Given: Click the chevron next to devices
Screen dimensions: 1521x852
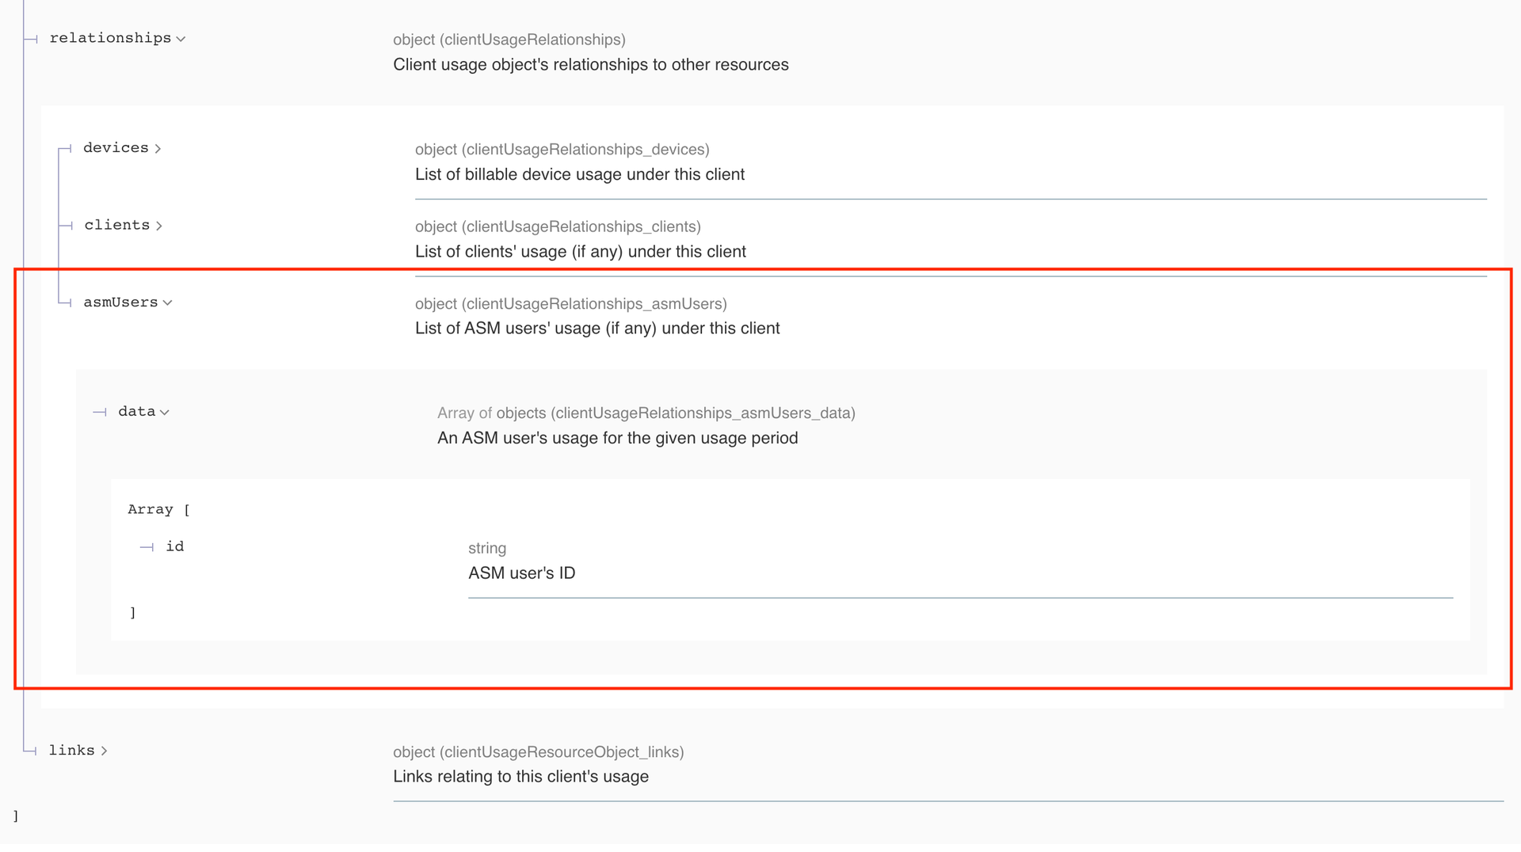Looking at the screenshot, I should tap(158, 149).
